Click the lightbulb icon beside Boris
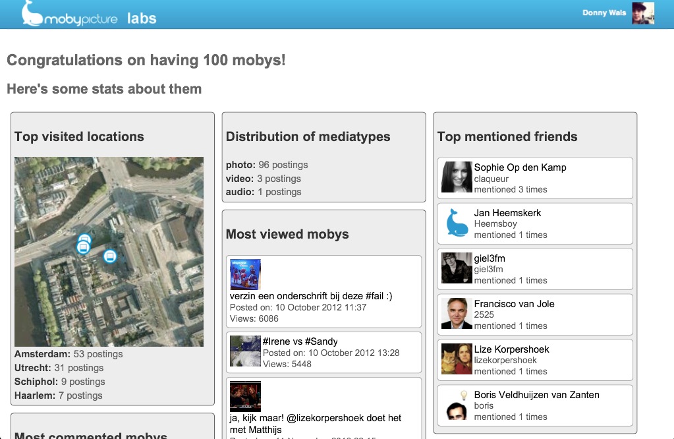This screenshot has width=674, height=439. [464, 395]
